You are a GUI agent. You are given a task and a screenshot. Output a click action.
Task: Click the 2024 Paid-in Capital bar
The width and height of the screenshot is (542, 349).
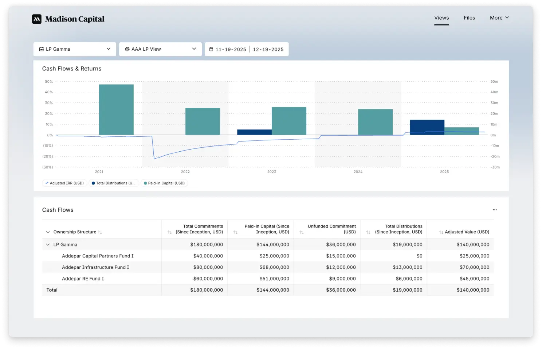(x=375, y=122)
